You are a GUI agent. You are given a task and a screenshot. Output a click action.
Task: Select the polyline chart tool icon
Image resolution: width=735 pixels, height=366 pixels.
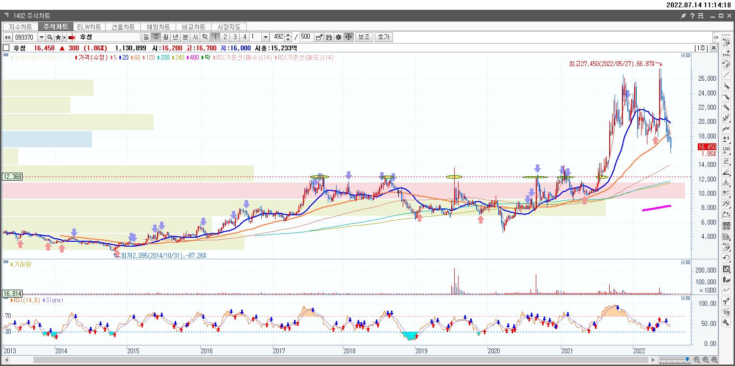726,128
